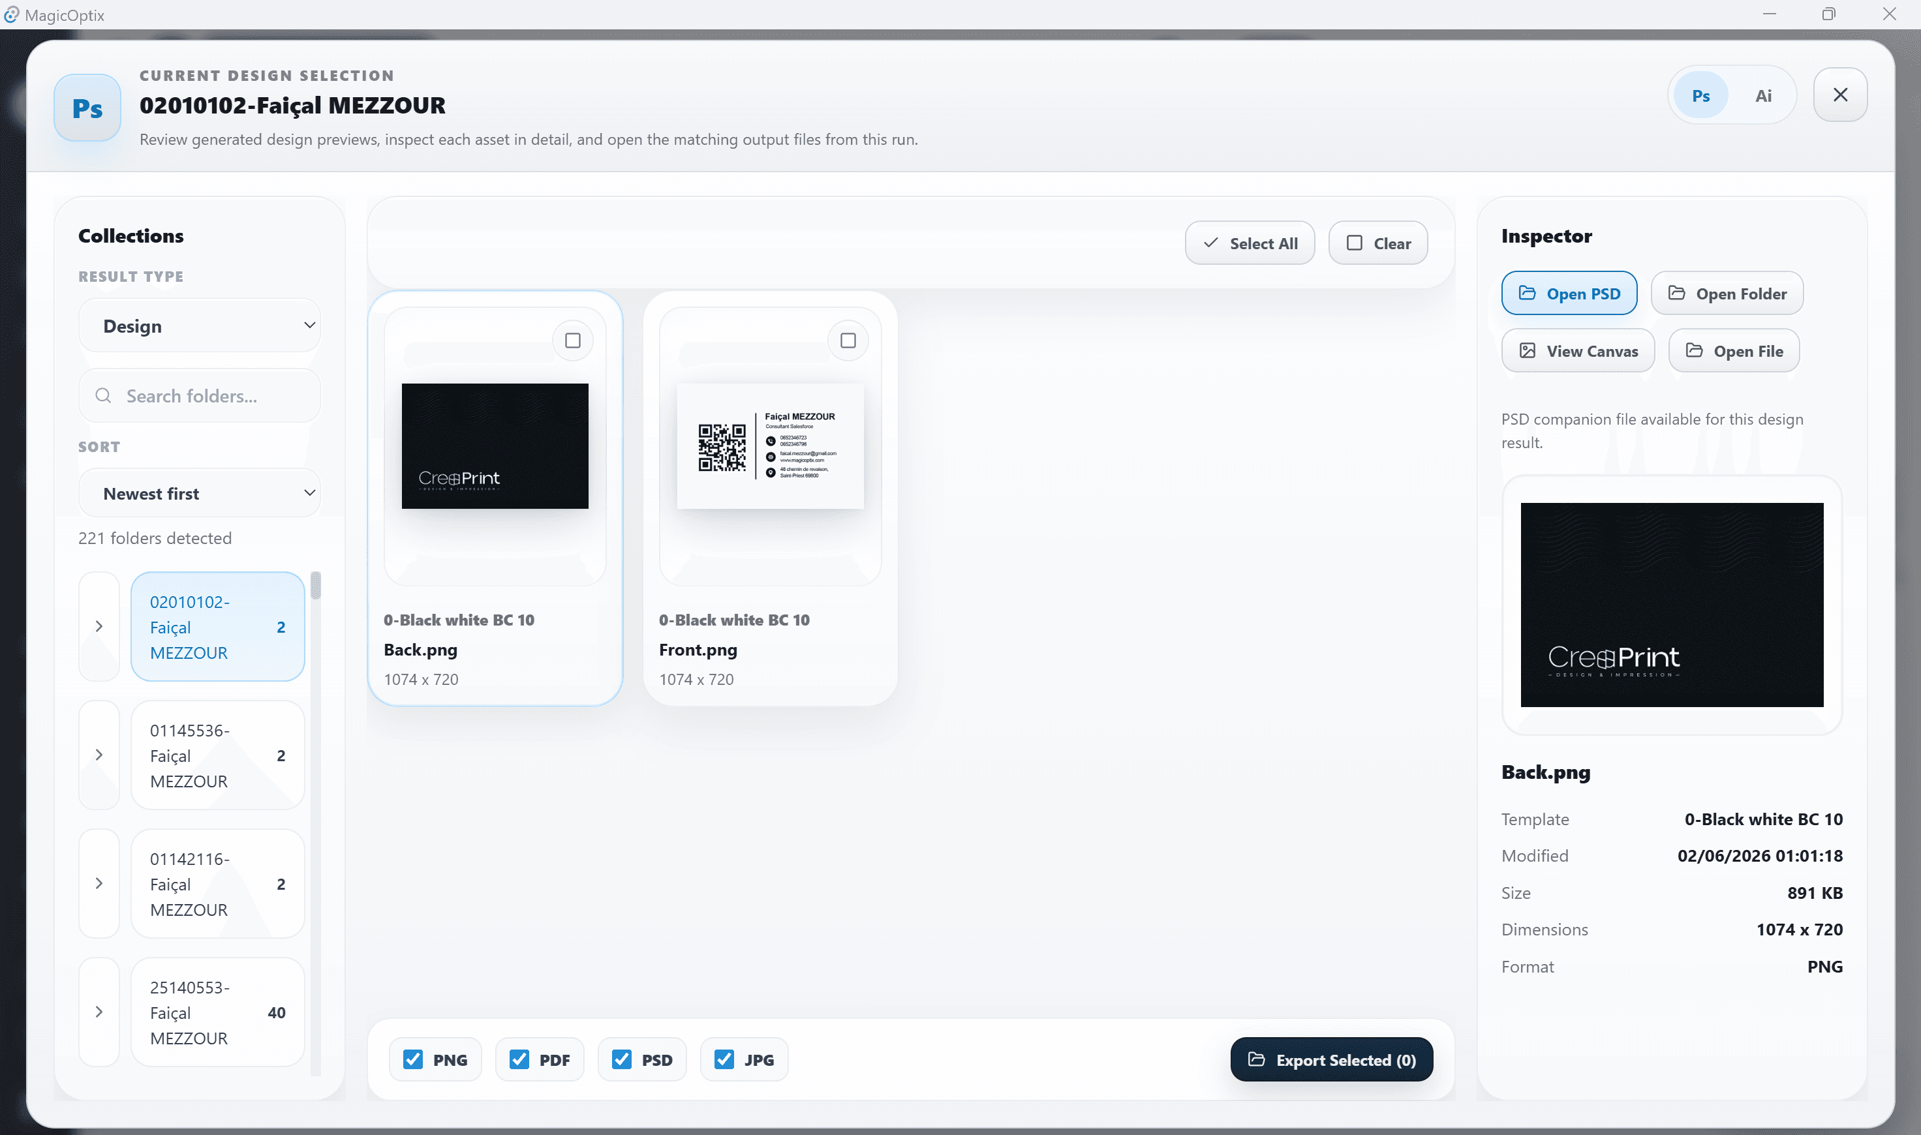Open the Newest first sort dropdown

coord(200,493)
